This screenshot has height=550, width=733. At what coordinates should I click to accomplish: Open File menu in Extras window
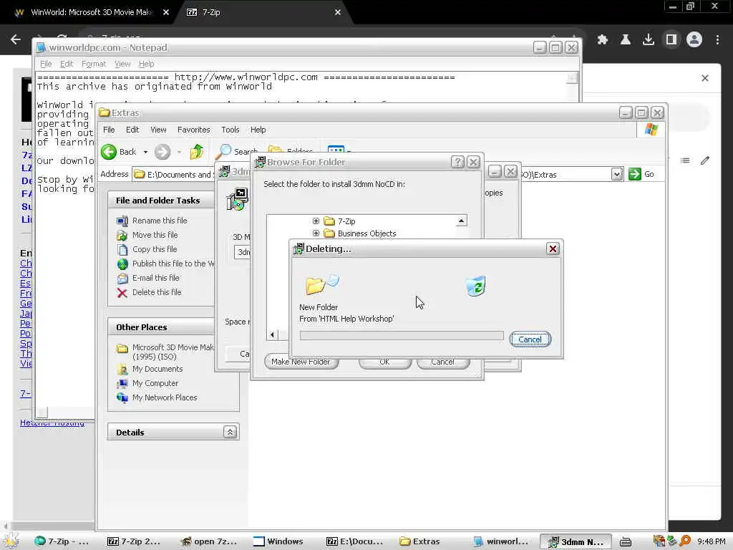[109, 130]
